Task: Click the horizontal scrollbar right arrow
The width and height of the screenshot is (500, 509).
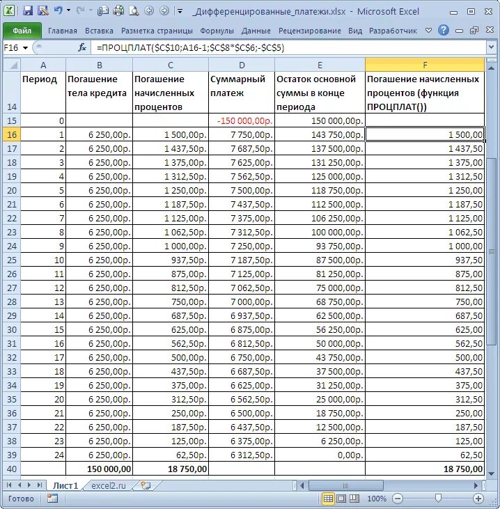Action: (476, 485)
